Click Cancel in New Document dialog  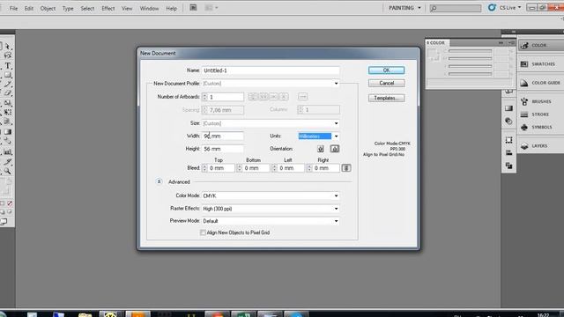386,83
